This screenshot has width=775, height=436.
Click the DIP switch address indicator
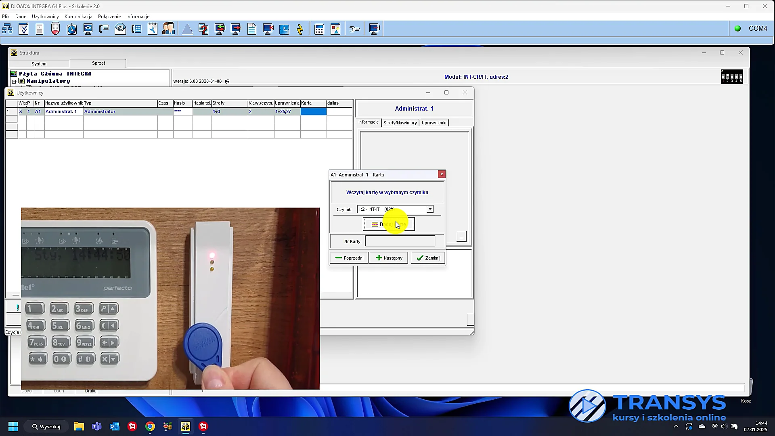(732, 77)
